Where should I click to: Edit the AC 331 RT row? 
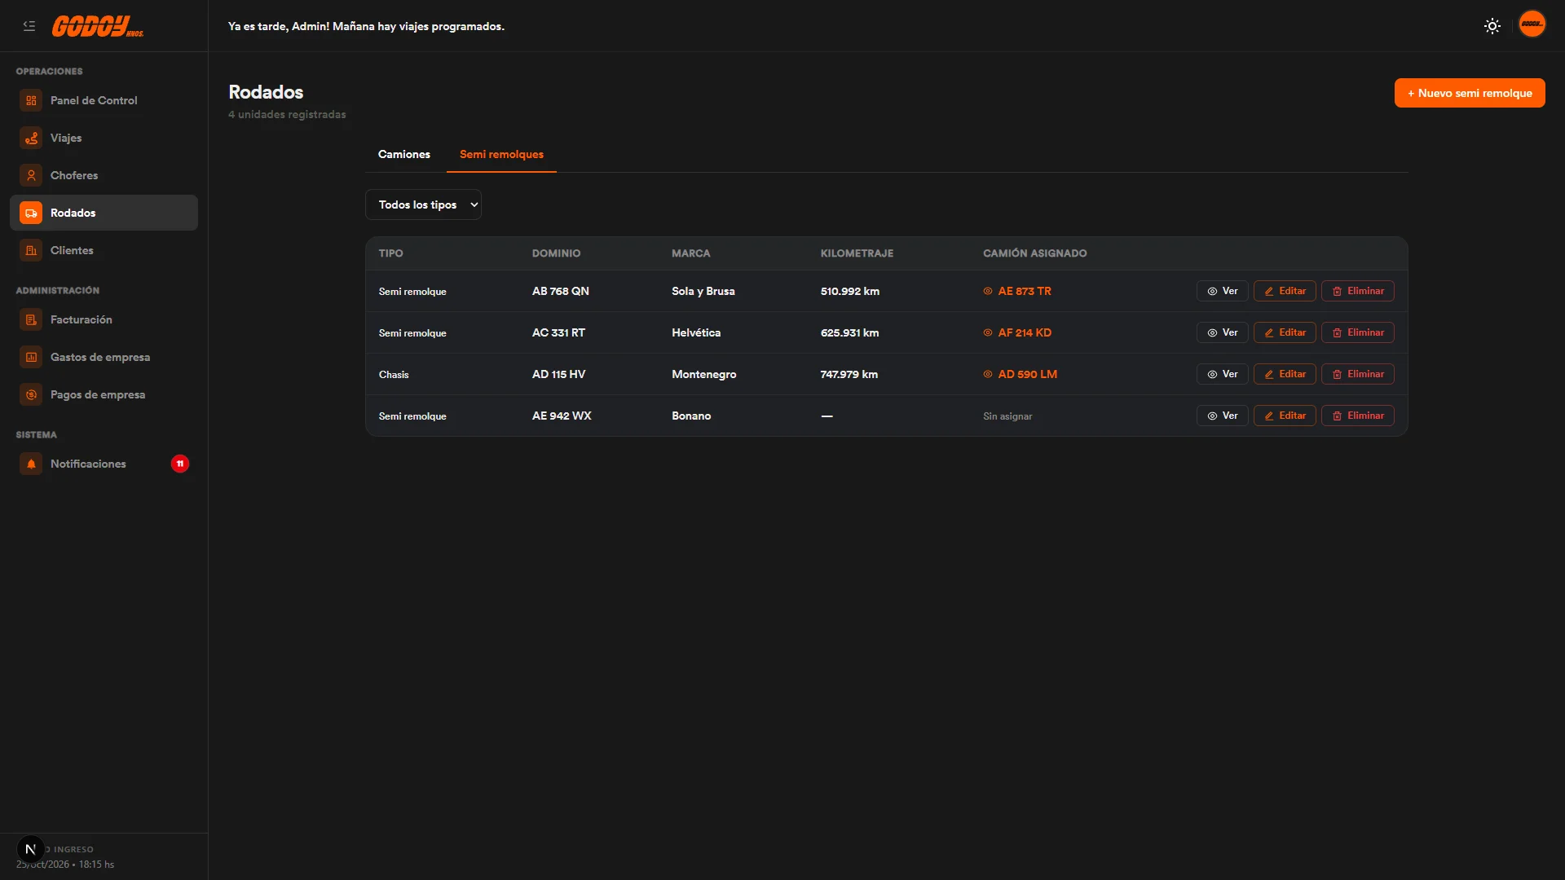click(x=1285, y=332)
